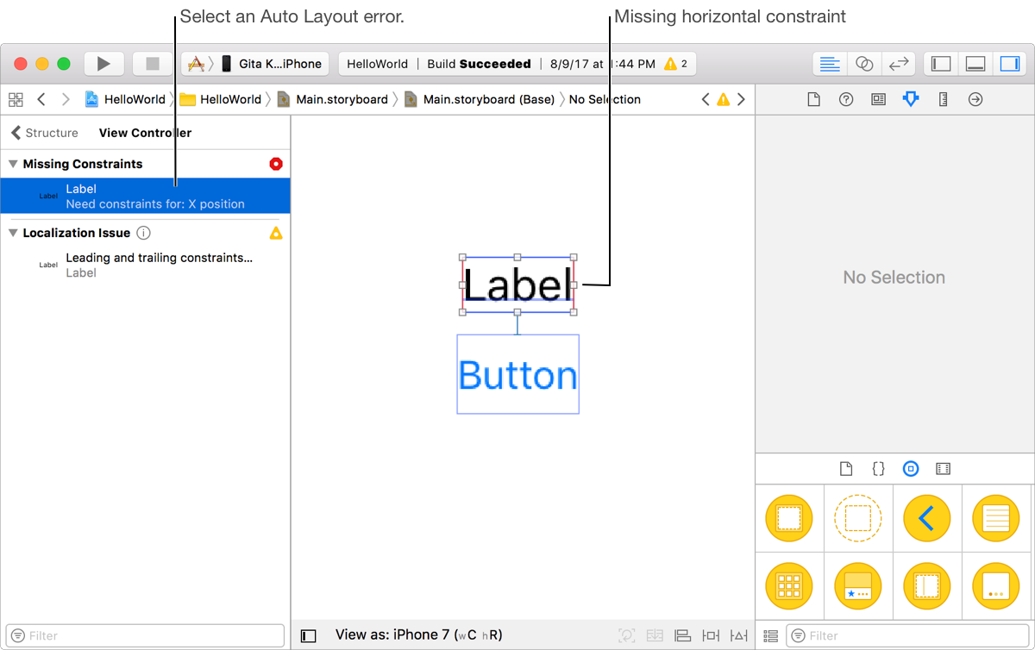Click the Assistant editor button
1035x650 pixels.
coord(863,64)
